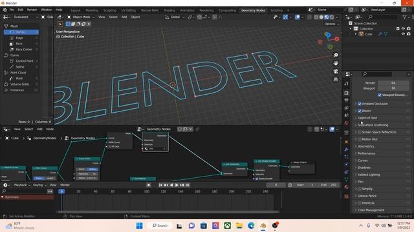Click the Z axis gizmo ball

pos(328,35)
